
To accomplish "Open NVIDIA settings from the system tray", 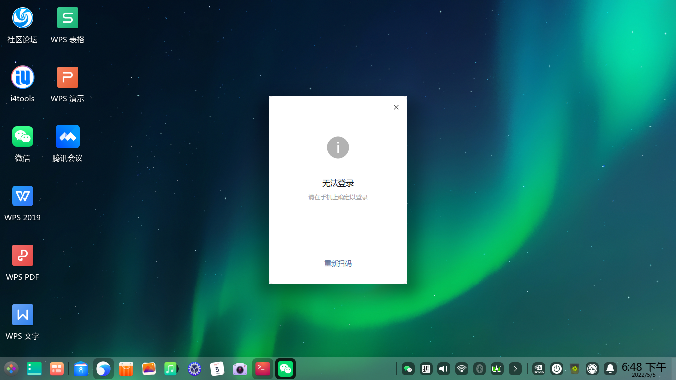I will coord(538,369).
